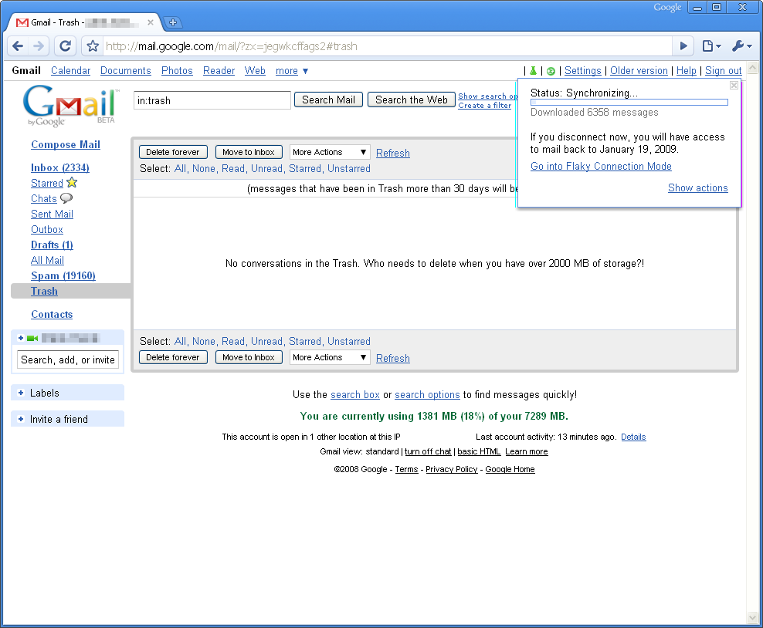Open Sent Mail folder
The width and height of the screenshot is (763, 628).
pyautogui.click(x=52, y=214)
